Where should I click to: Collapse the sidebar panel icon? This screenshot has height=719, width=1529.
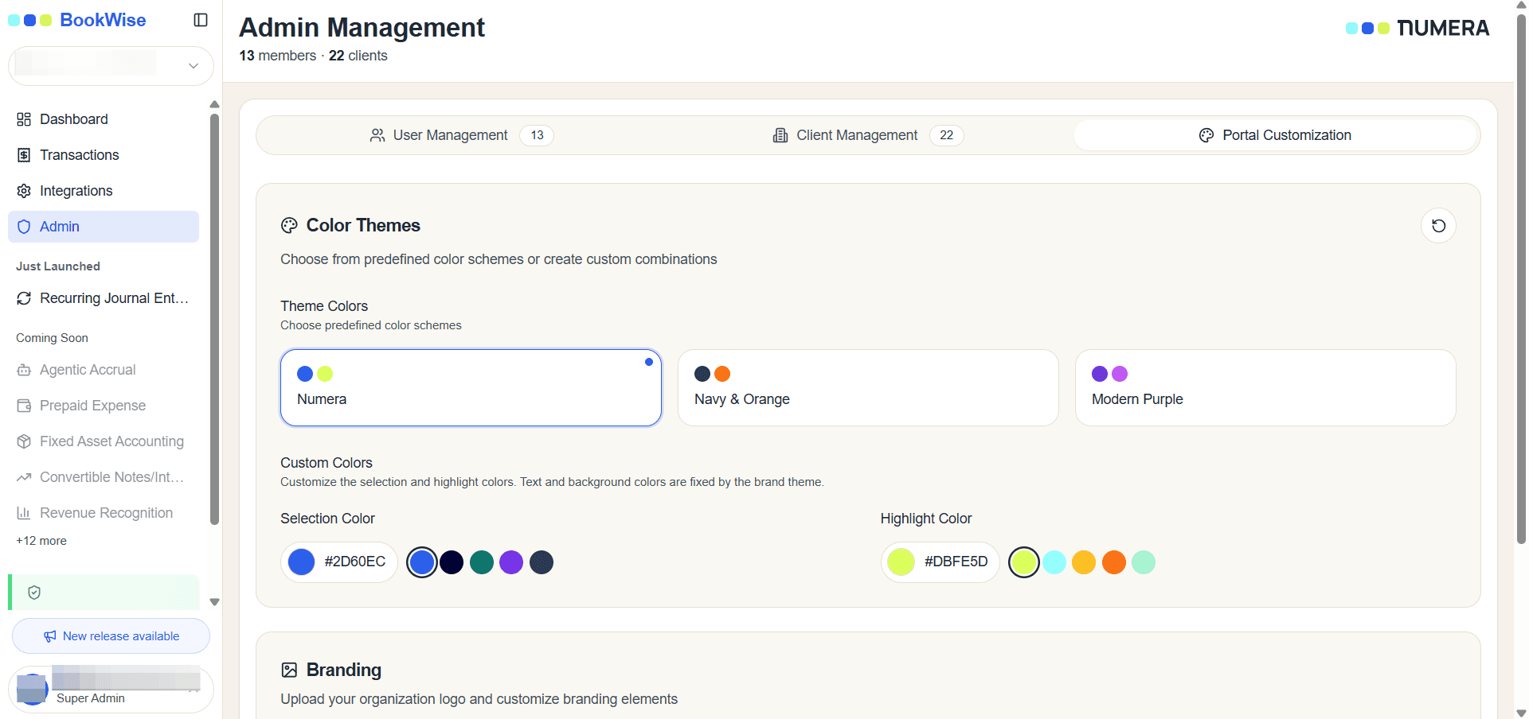pos(201,20)
